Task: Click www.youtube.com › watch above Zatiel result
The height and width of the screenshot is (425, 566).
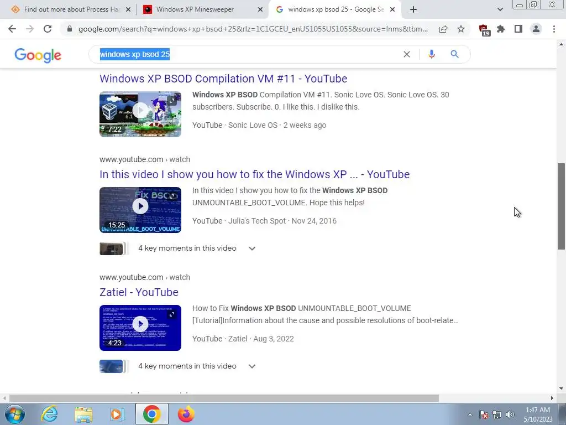Action: 145,277
